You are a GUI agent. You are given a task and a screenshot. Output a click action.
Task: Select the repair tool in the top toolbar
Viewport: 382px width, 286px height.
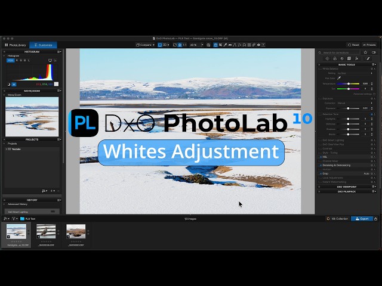254,45
